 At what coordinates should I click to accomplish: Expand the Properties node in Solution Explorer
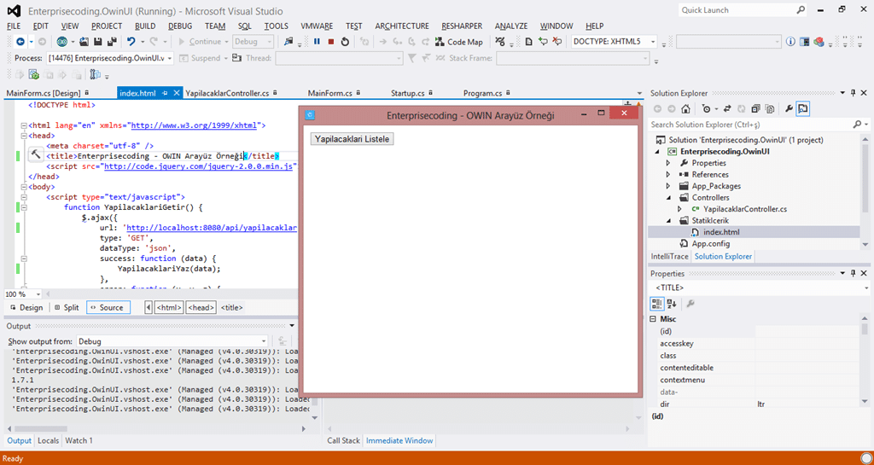(668, 163)
